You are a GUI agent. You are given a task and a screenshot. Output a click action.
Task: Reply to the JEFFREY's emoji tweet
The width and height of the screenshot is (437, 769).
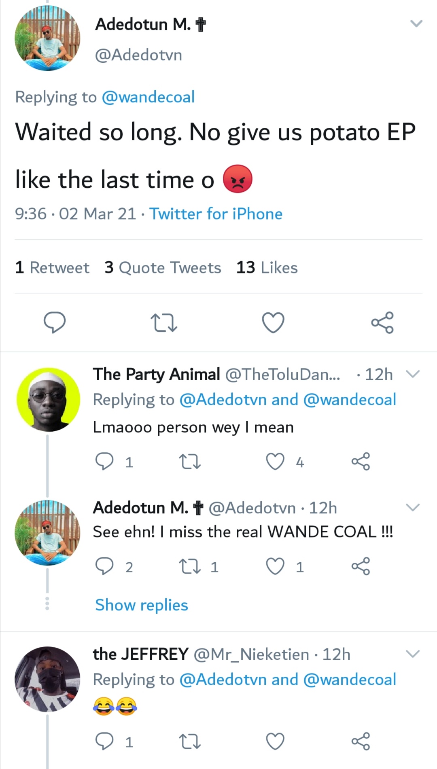pyautogui.click(x=104, y=741)
